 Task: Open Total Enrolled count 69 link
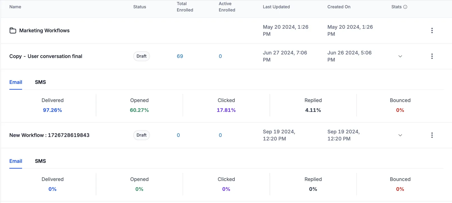point(180,56)
